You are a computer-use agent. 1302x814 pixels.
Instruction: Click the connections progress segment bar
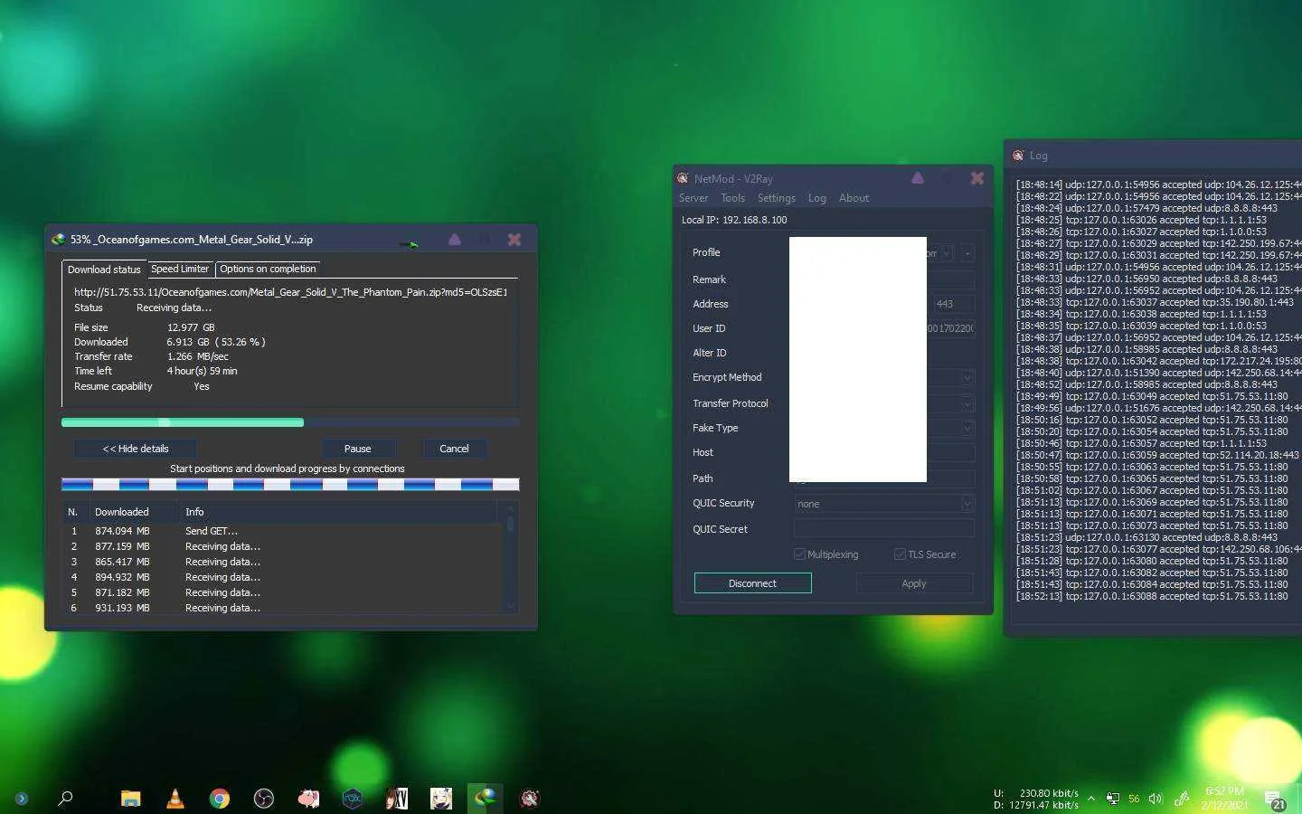[290, 485]
